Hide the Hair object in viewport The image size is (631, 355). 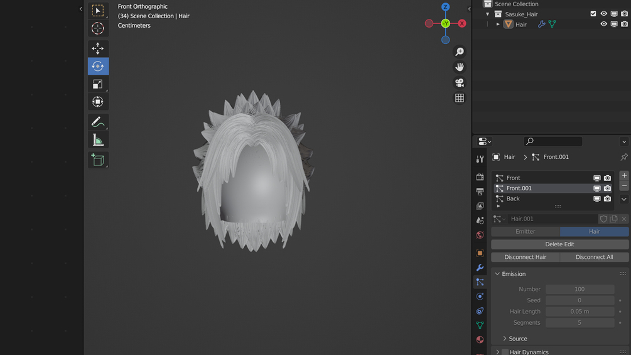click(603, 24)
